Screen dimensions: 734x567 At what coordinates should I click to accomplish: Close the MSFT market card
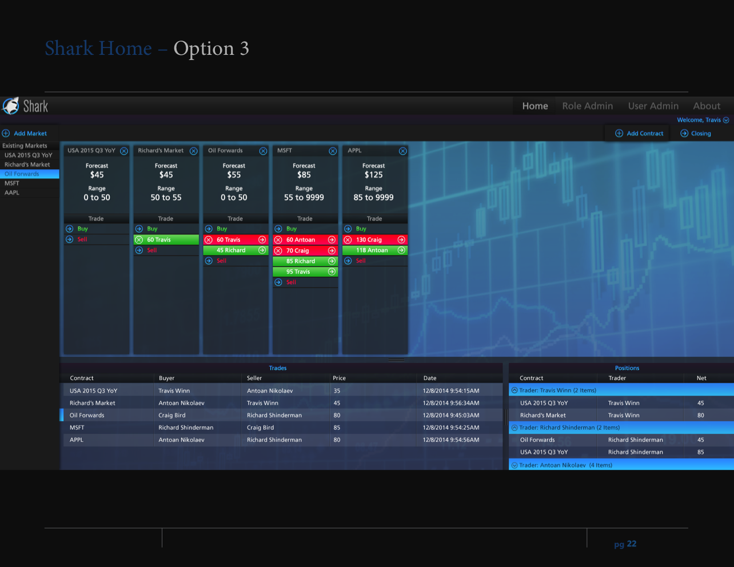333,151
